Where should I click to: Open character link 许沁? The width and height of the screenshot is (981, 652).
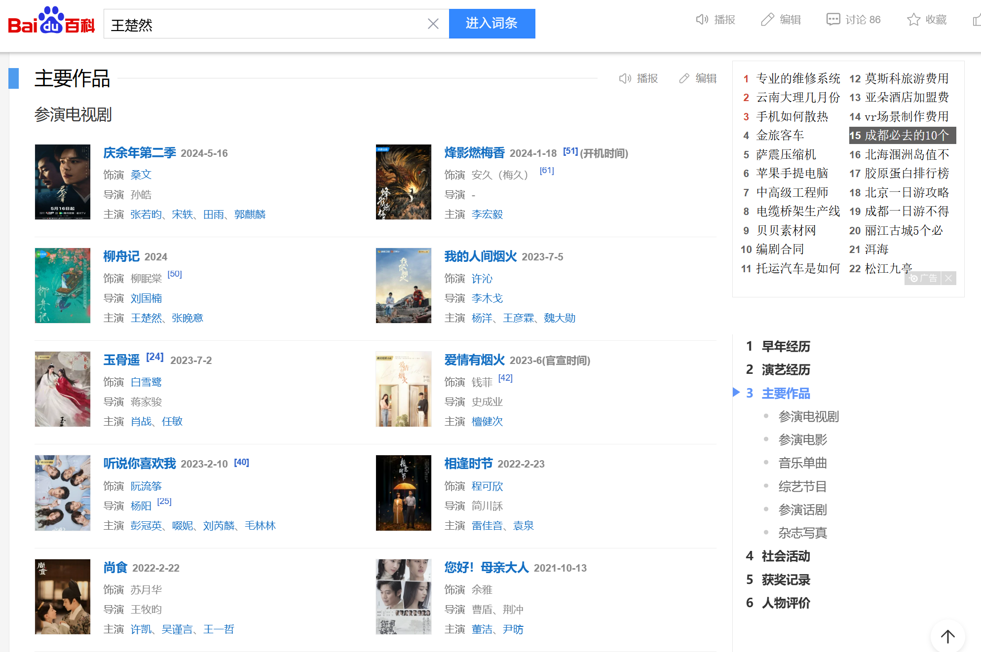[482, 279]
